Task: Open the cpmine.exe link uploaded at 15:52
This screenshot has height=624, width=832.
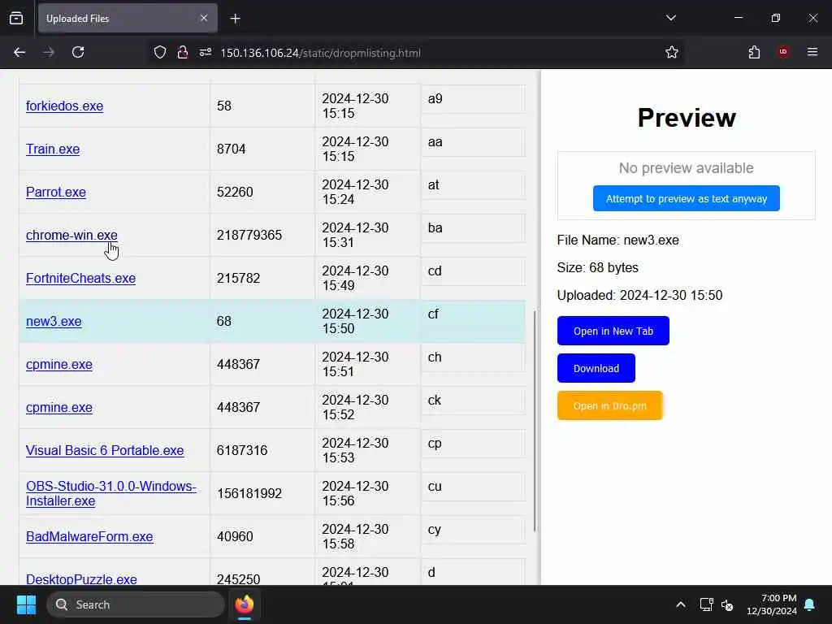Action: (58, 408)
